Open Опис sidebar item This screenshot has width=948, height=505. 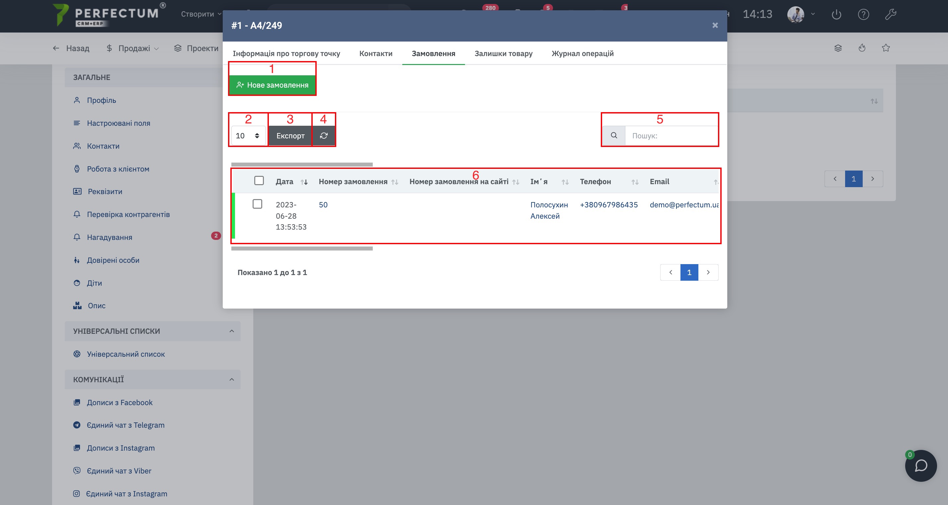tap(96, 306)
